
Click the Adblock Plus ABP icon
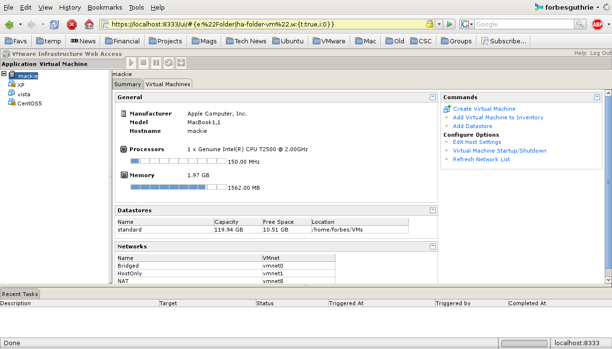598,25
